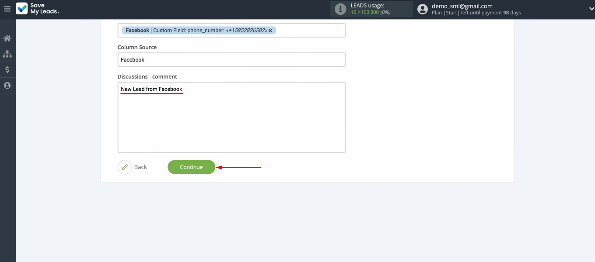Click the LEADS usage info icon
Screen dimensions: 595x262
340,9
